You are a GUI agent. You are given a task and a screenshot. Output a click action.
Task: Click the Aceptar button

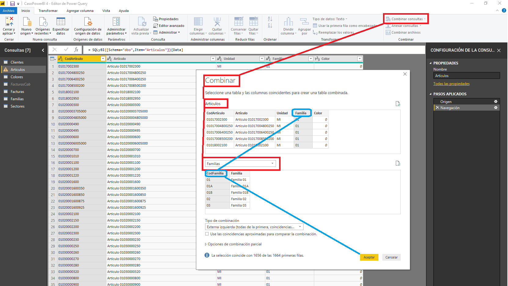pos(369,257)
